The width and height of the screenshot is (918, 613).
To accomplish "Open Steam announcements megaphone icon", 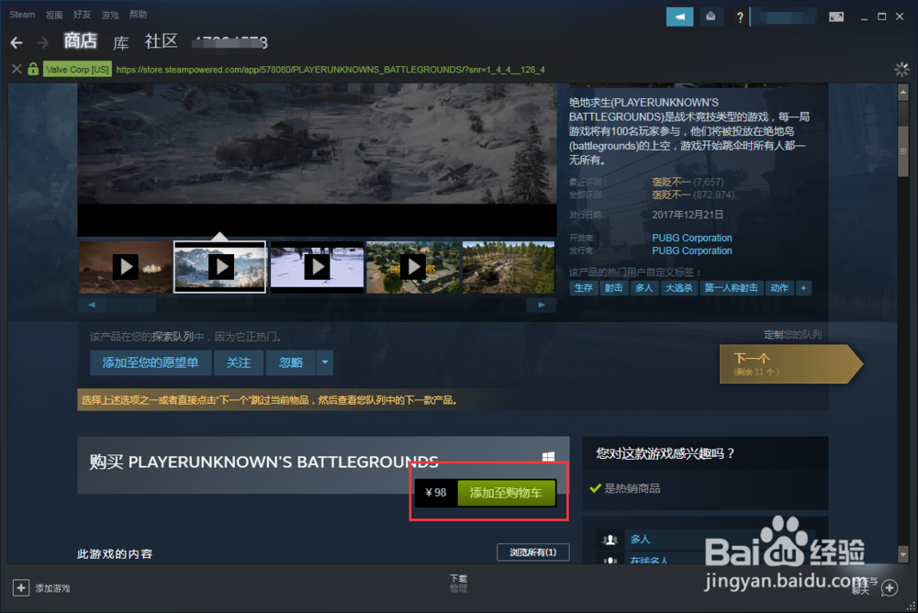I will coord(679,17).
